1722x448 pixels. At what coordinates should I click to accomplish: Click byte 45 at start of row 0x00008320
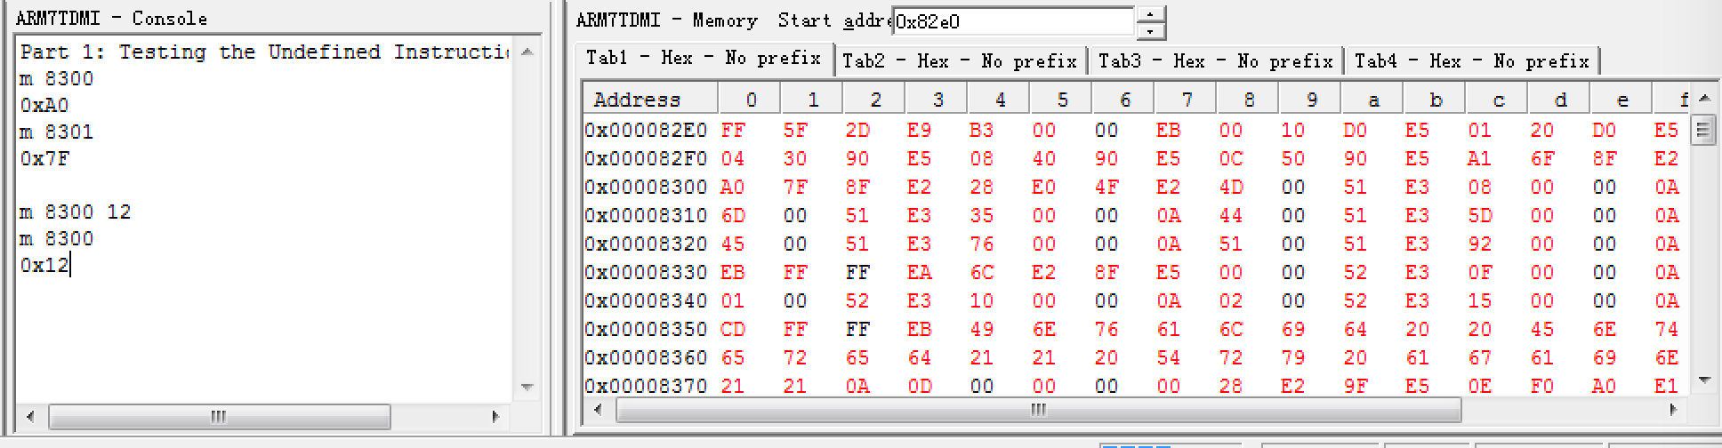[733, 244]
